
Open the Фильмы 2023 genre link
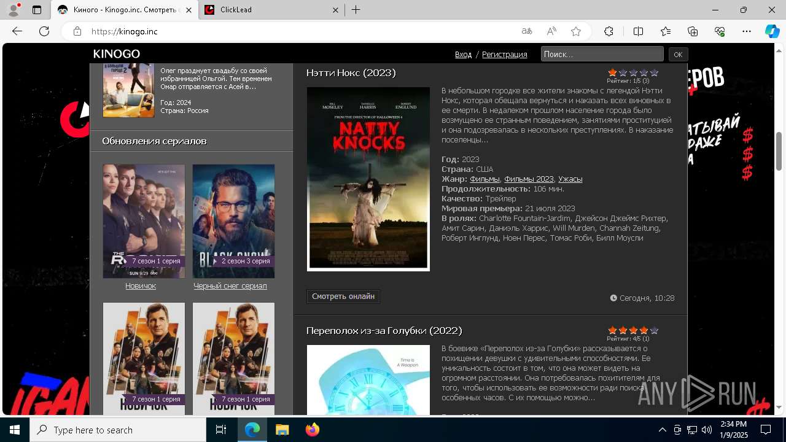click(x=529, y=179)
